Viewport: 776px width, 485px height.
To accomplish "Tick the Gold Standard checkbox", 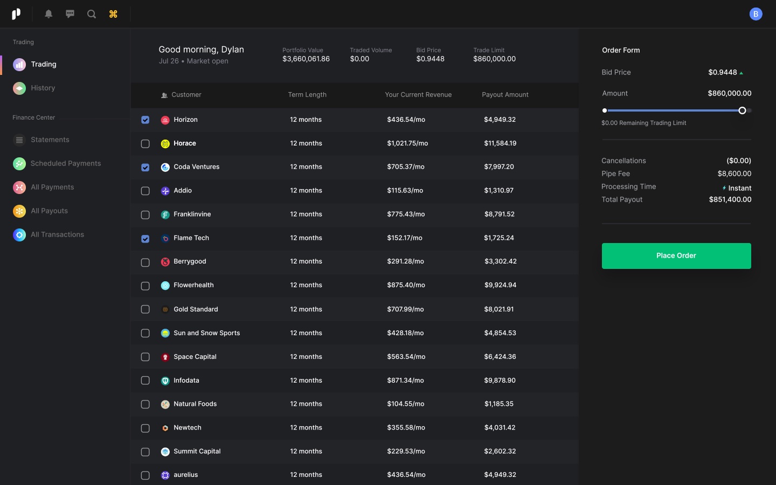I will (145, 309).
